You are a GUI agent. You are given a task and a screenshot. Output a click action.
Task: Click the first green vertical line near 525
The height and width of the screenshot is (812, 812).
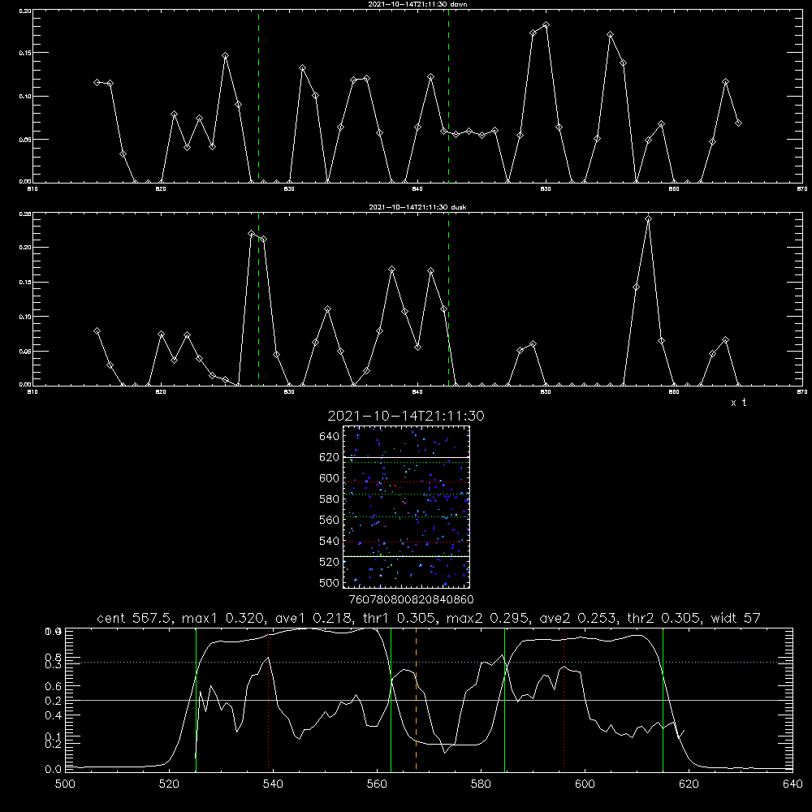click(196, 699)
